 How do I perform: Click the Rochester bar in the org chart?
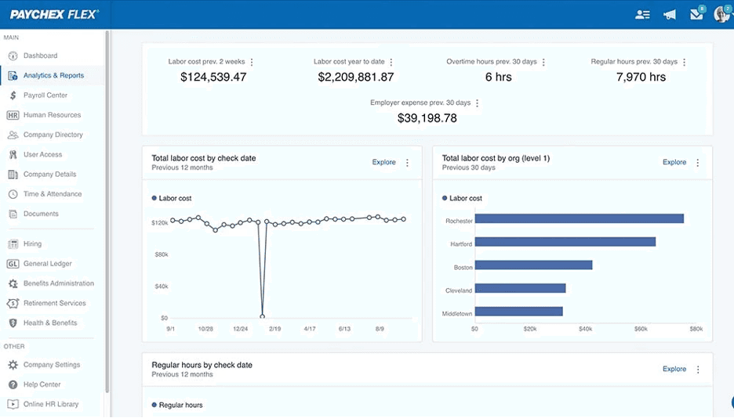(579, 219)
